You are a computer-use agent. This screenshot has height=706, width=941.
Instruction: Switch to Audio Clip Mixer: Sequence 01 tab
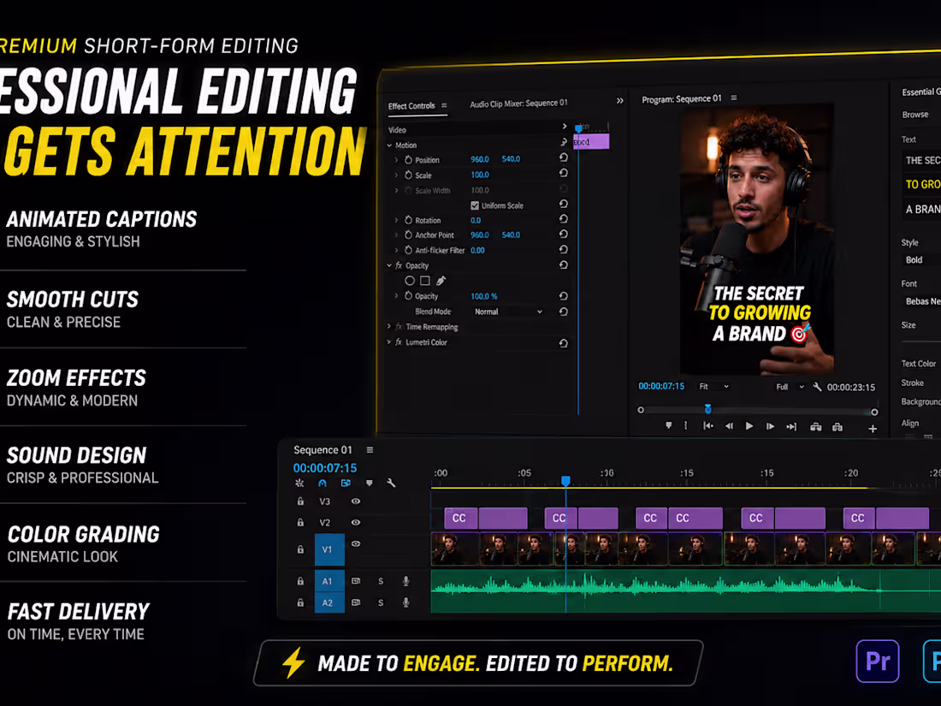click(x=518, y=104)
